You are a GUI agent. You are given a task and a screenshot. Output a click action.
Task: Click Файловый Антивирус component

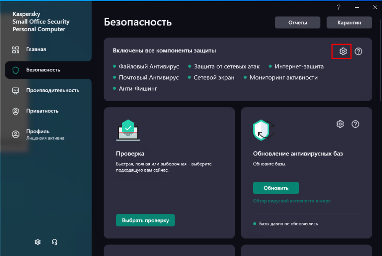[149, 66]
